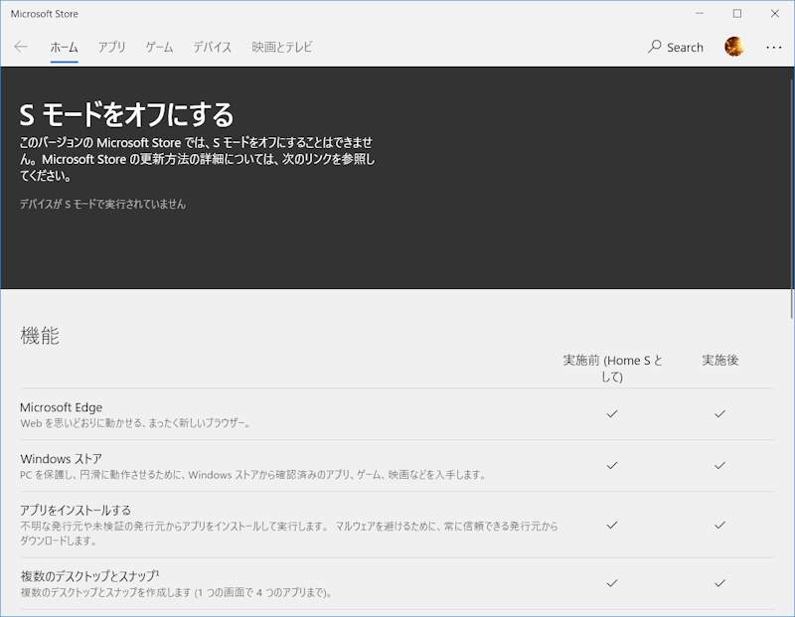
Task: Click Windows ストア checkmark under 実施前 column
Action: point(612,465)
